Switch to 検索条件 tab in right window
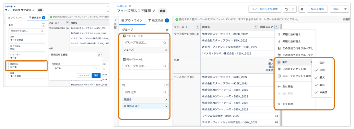The width and height of the screenshot is (354, 129). 158,20
